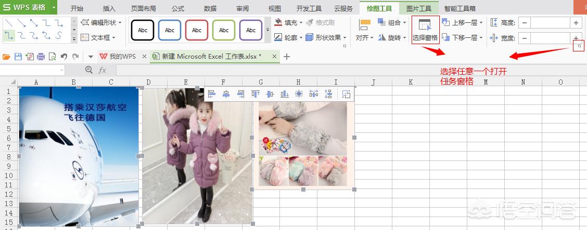Align selected pictures to the left
Viewport: 587px width, 230px height.
(x=211, y=94)
